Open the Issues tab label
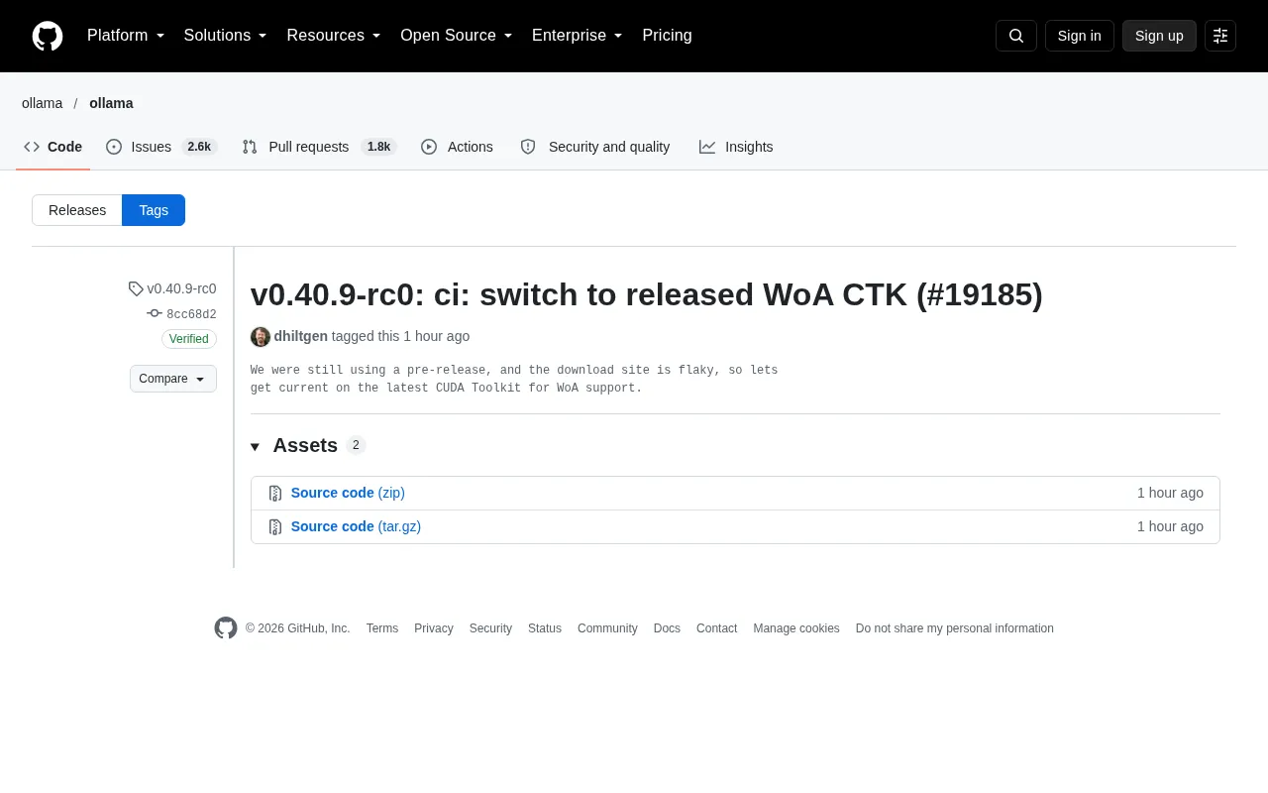 (x=152, y=147)
